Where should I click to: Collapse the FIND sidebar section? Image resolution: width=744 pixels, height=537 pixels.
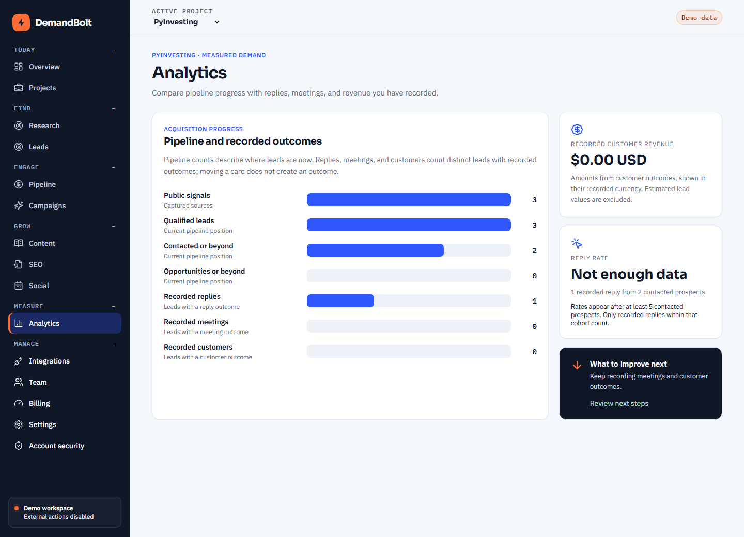pyautogui.click(x=113, y=108)
